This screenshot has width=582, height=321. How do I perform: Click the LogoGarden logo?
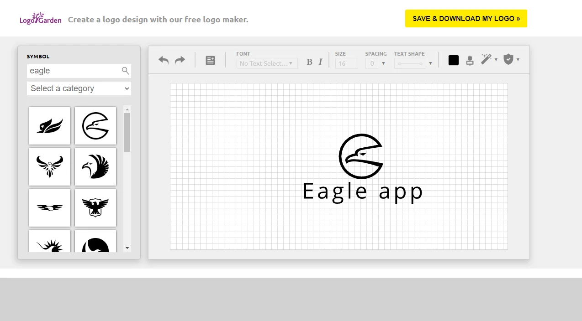tap(40, 19)
